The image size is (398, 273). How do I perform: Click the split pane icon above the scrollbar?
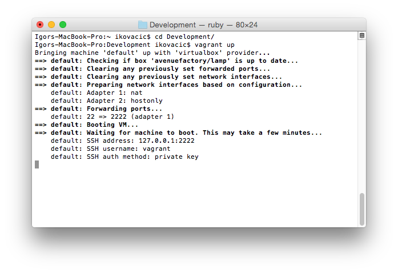click(361, 35)
